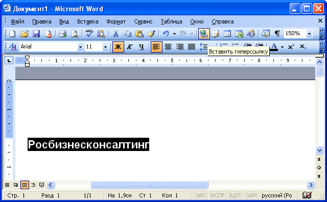Toggle italic formatting (К)
The image size is (327, 202).
[130, 46]
